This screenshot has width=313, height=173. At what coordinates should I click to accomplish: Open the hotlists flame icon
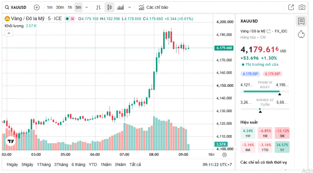click(301, 34)
